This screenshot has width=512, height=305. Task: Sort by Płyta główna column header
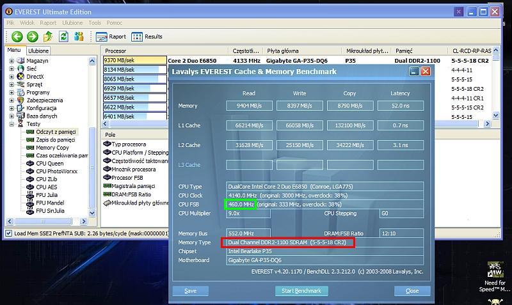tap(302, 51)
